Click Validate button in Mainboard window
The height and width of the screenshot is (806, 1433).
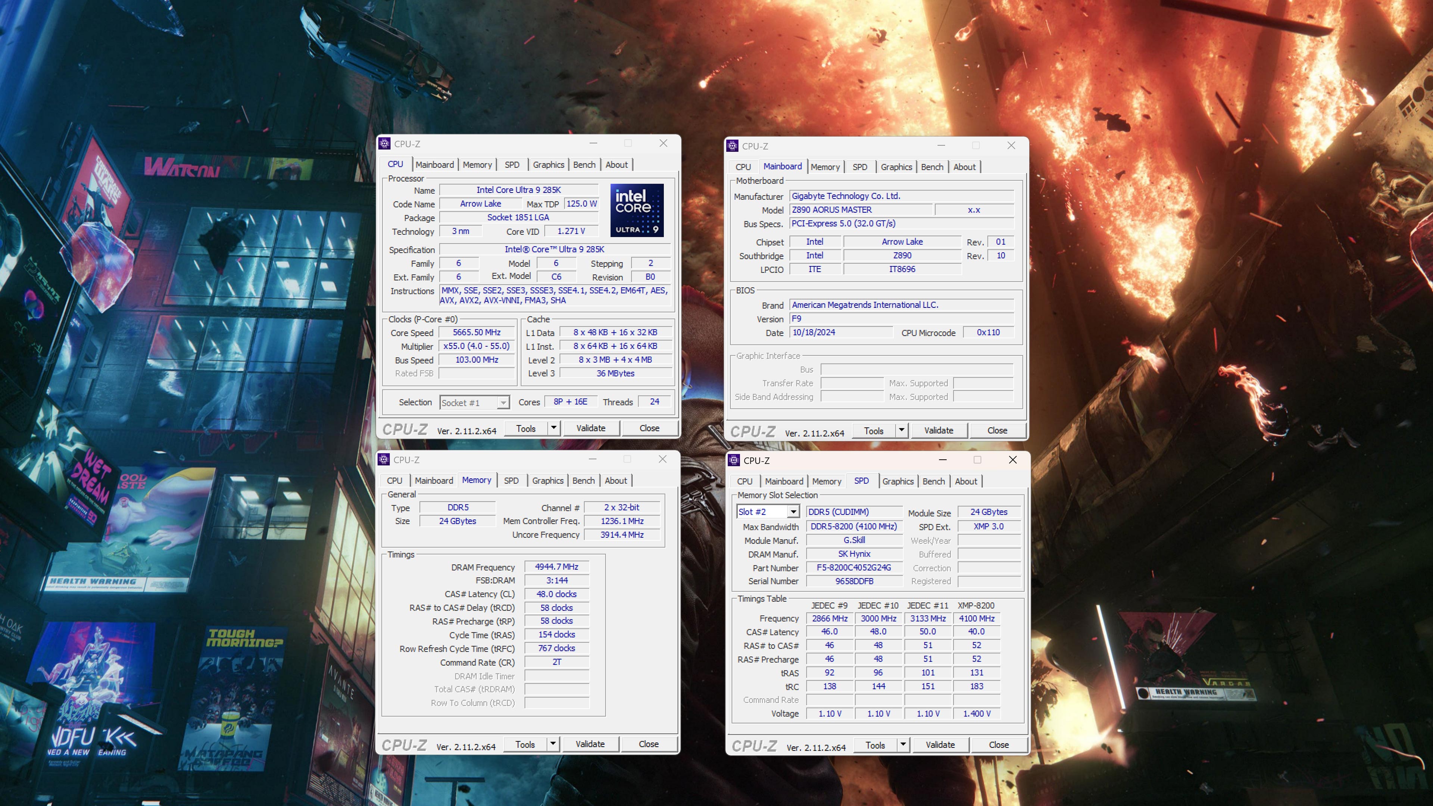point(939,430)
